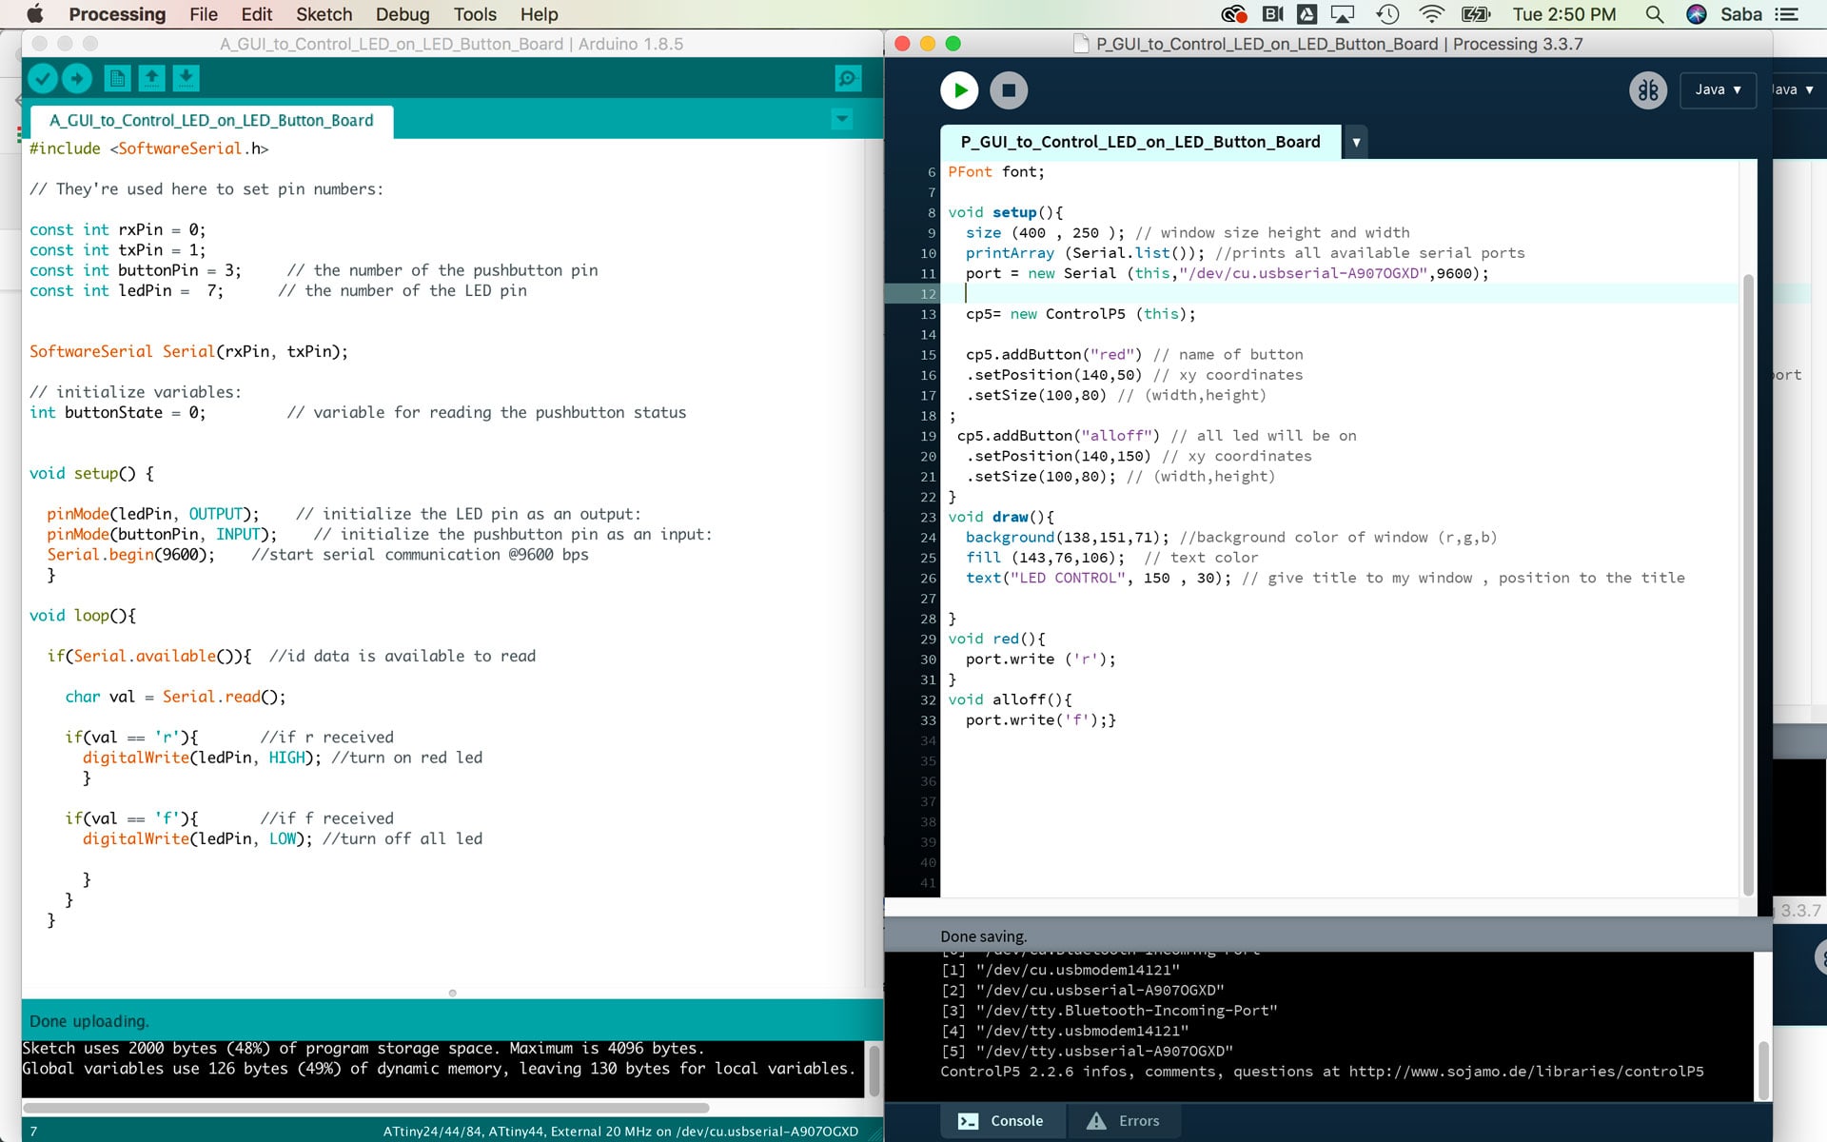The image size is (1827, 1142).
Task: Click the 'const int ledPin = 7;' line
Action: 127,290
